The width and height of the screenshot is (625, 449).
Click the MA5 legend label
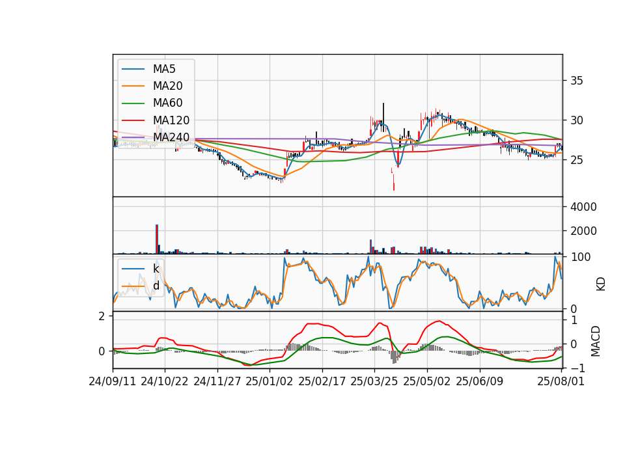164,69
